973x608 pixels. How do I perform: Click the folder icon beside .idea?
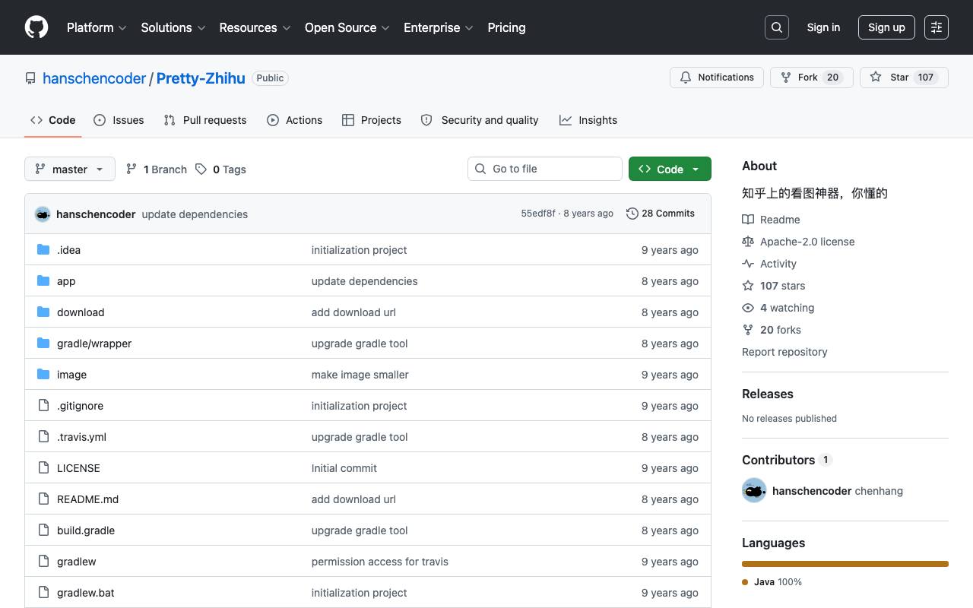point(43,250)
